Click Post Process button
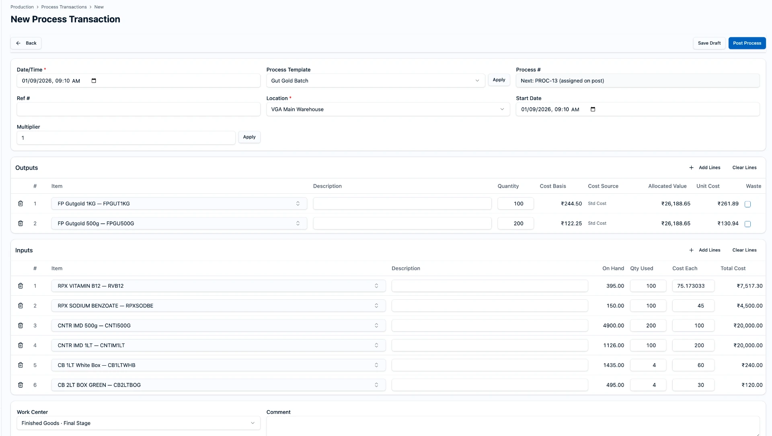 tap(747, 43)
